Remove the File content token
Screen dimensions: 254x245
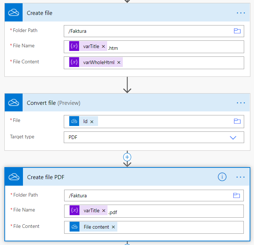point(113,227)
